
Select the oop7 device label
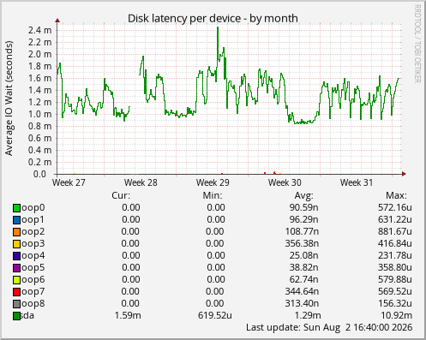(33, 292)
